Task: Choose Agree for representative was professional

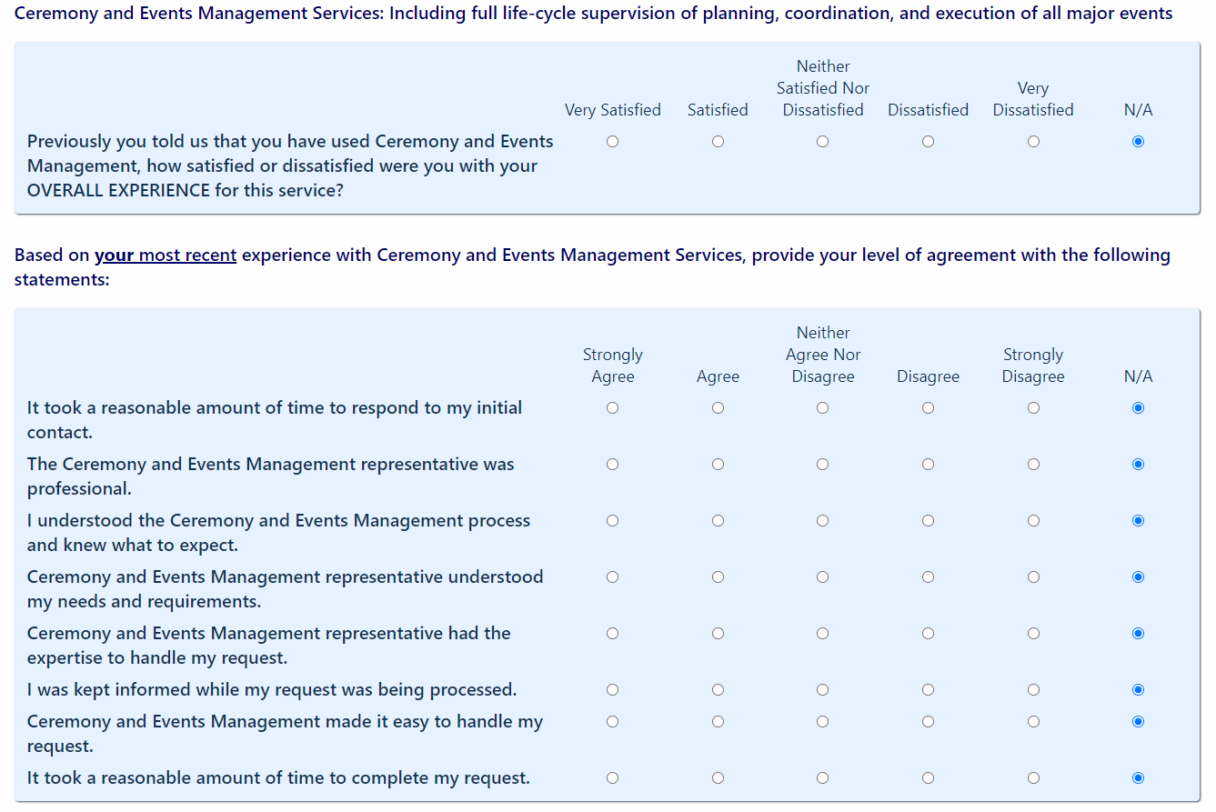Action: pyautogui.click(x=718, y=465)
